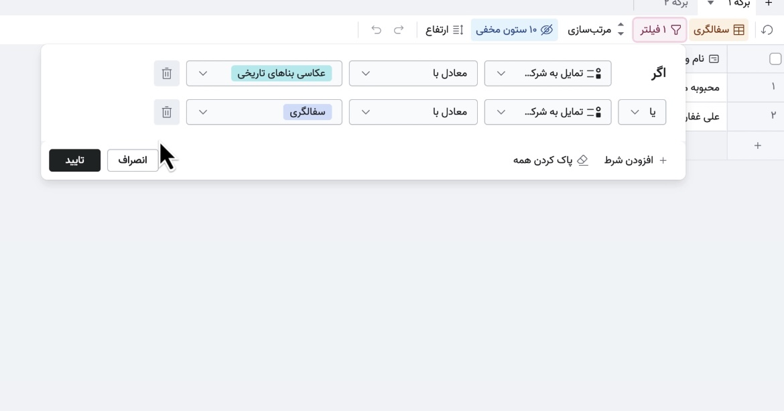This screenshot has width=784, height=411.
Task: Click the add new sheet plus icon
Action: point(769,3)
